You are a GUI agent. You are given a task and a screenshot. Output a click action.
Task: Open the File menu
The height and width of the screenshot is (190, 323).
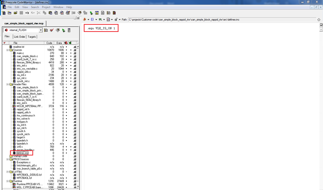9,7
